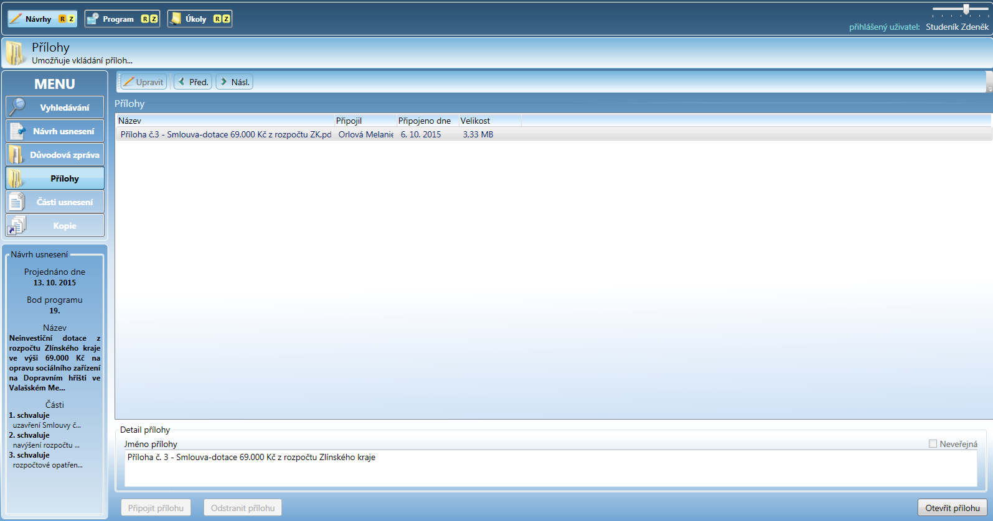Click the Bod programu number 19.
The image size is (993, 521).
click(55, 310)
